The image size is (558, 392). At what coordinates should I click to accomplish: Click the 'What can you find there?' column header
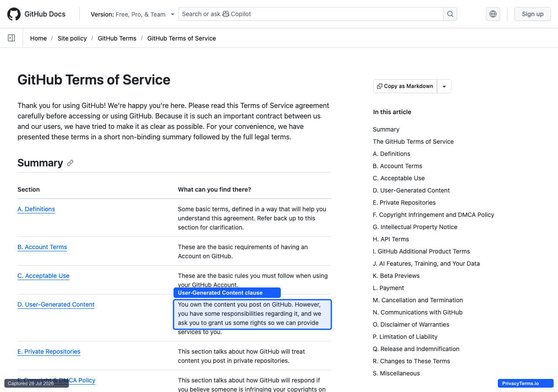214,189
